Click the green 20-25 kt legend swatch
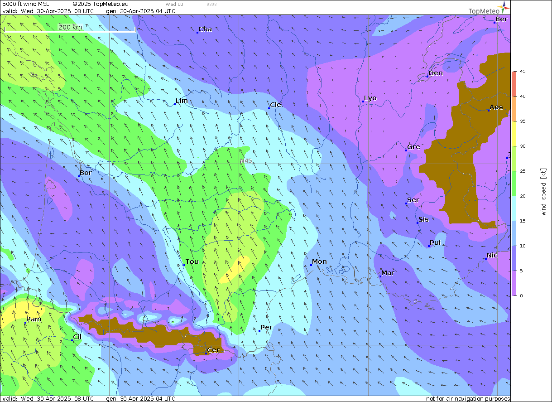This screenshot has height=402, width=552. point(514,184)
